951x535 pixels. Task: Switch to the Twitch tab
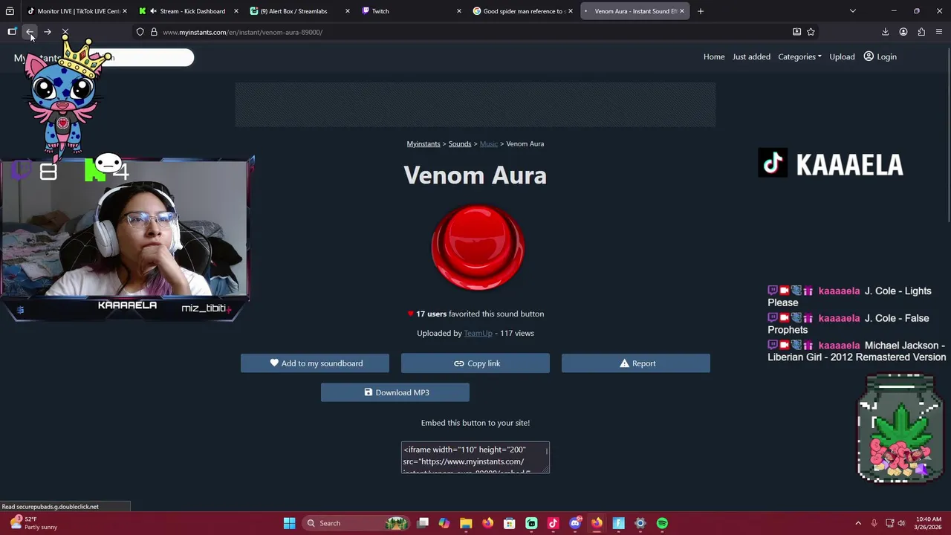[x=410, y=11]
